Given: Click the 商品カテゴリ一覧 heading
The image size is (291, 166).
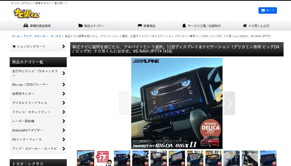Looking at the screenshot, I should pyautogui.click(x=38, y=62).
